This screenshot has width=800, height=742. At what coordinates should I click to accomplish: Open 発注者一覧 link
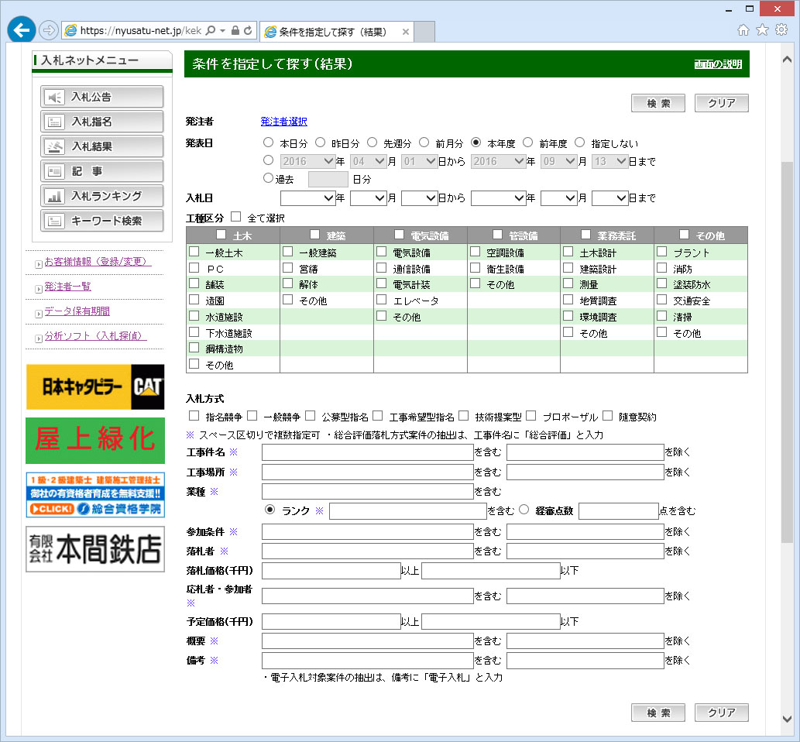tap(68, 287)
